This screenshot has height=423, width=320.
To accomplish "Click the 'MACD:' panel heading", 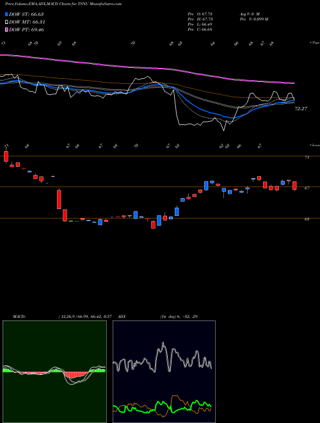I will point(19,317).
